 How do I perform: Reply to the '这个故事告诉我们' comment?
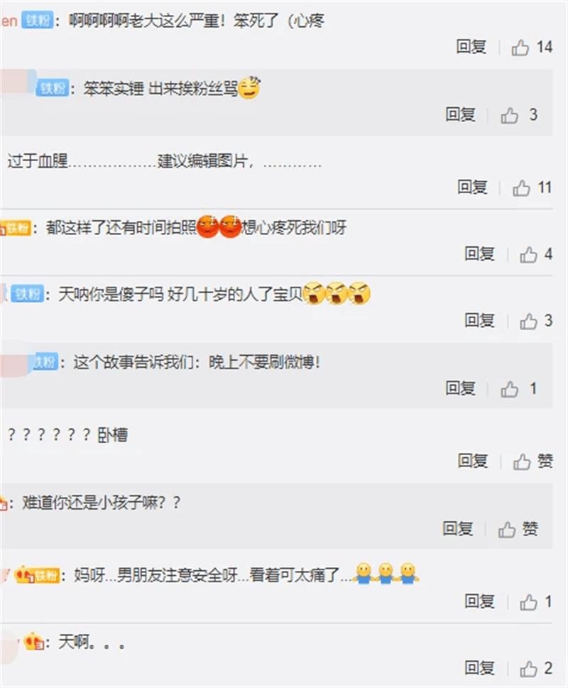[461, 388]
